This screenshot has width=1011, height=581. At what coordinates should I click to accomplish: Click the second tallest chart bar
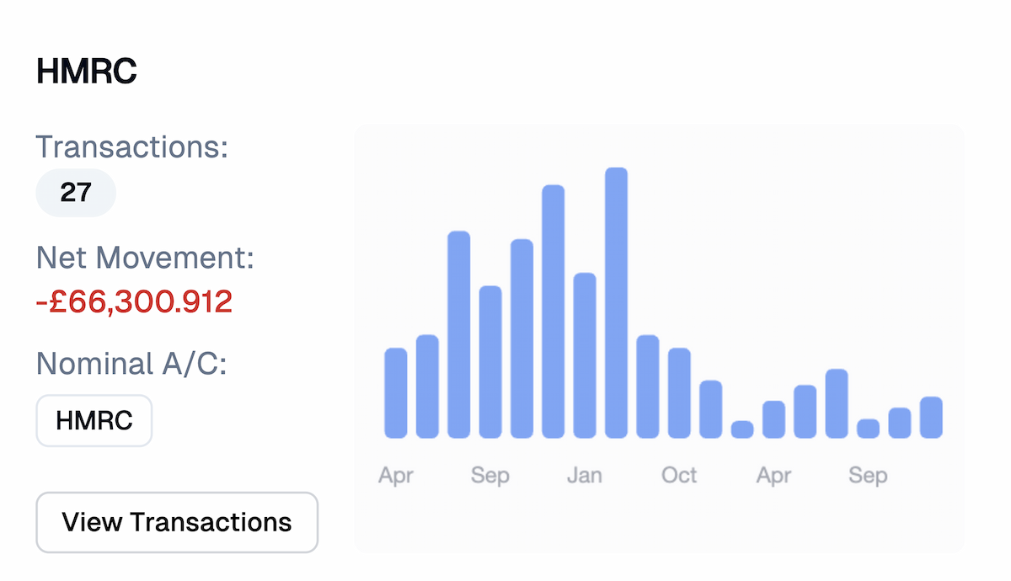[x=553, y=312]
